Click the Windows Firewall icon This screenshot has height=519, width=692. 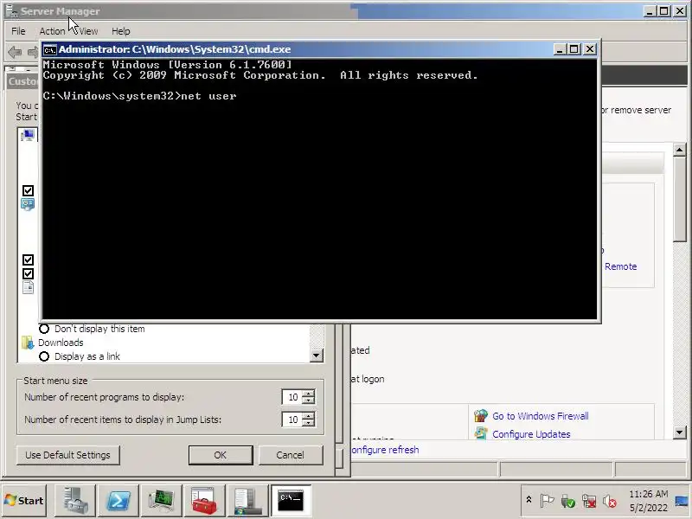(x=481, y=416)
